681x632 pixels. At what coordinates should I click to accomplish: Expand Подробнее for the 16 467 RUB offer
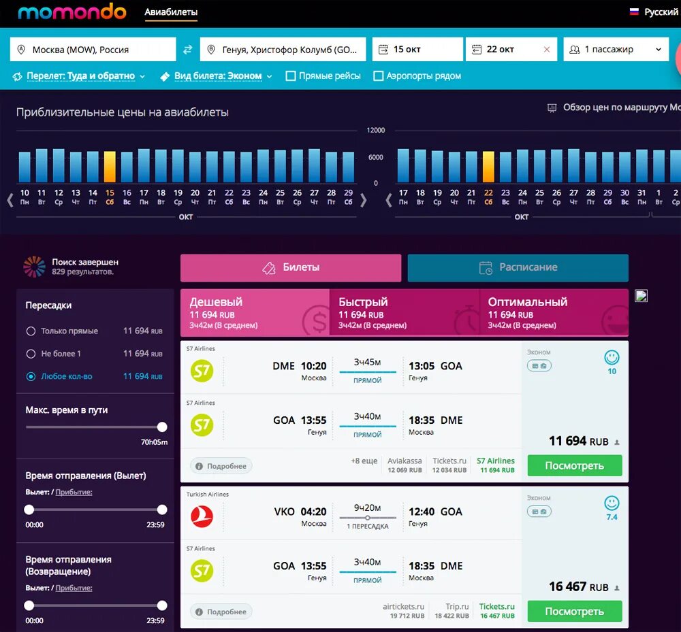tap(221, 612)
